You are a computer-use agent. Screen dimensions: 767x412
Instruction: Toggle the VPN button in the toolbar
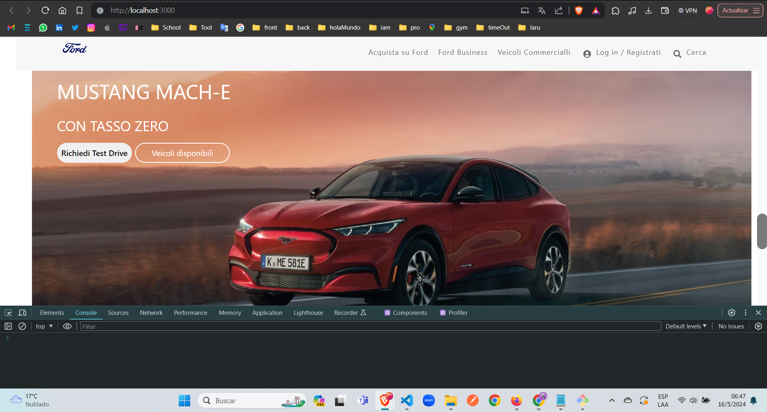(687, 10)
